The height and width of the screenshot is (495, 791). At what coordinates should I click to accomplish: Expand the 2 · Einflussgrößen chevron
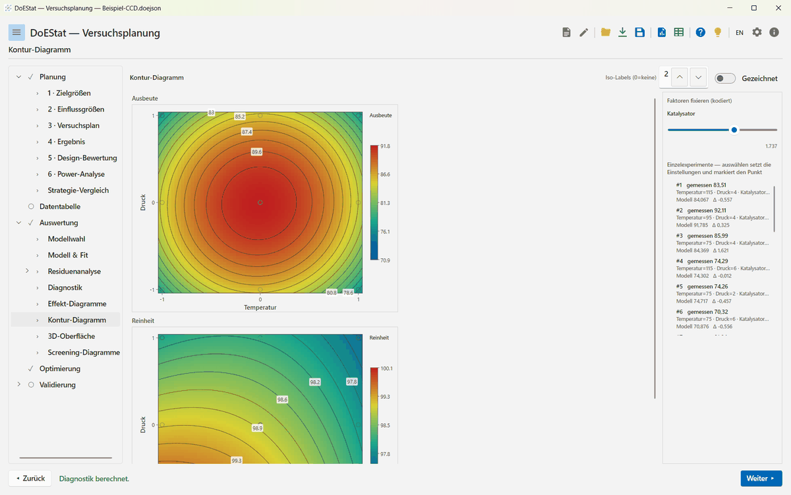click(38, 109)
